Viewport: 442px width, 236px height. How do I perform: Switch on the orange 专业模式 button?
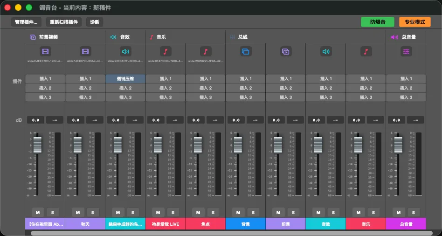[x=415, y=22]
